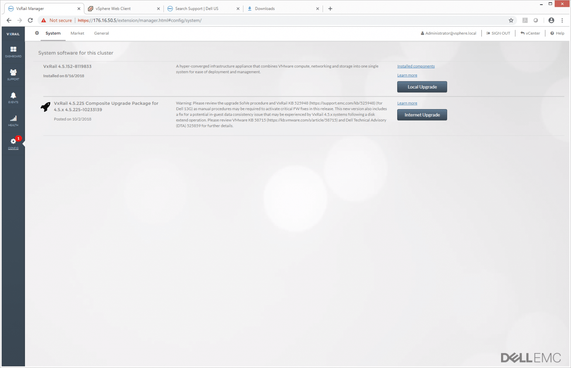The height and width of the screenshot is (368, 571).
Task: Minimize the browser window
Action: 541,4
